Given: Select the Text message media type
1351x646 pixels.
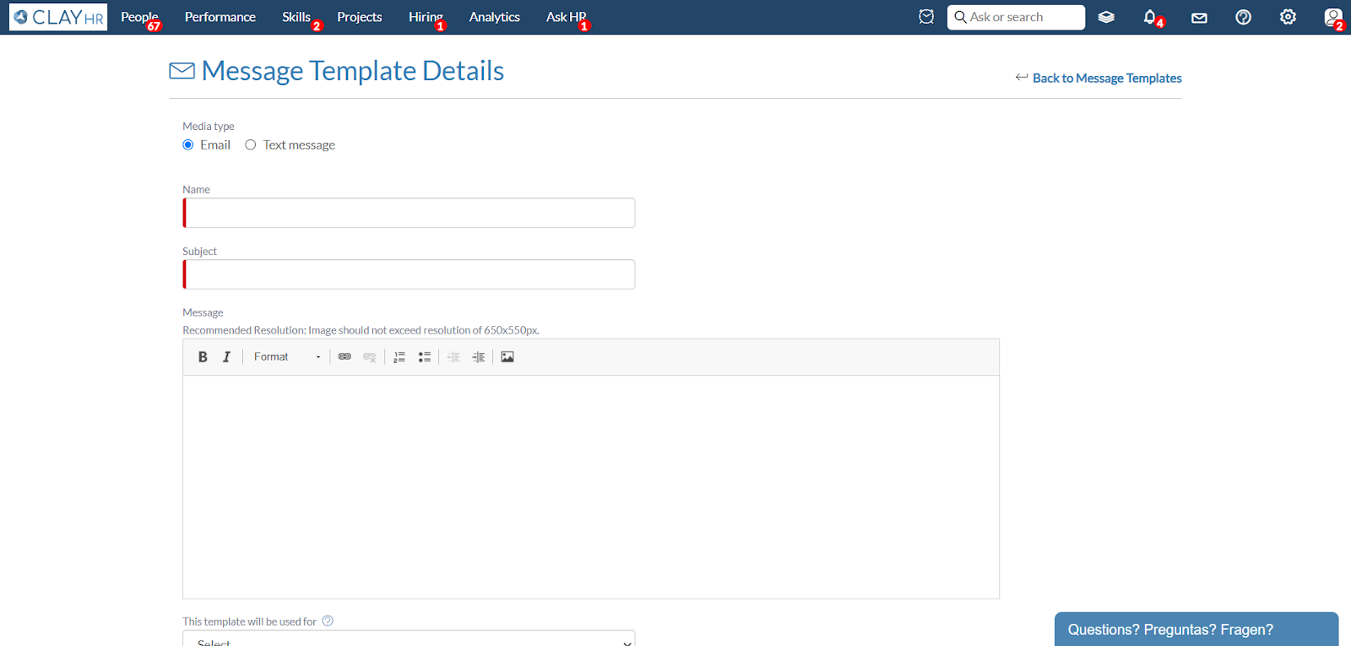Looking at the screenshot, I should coord(251,145).
